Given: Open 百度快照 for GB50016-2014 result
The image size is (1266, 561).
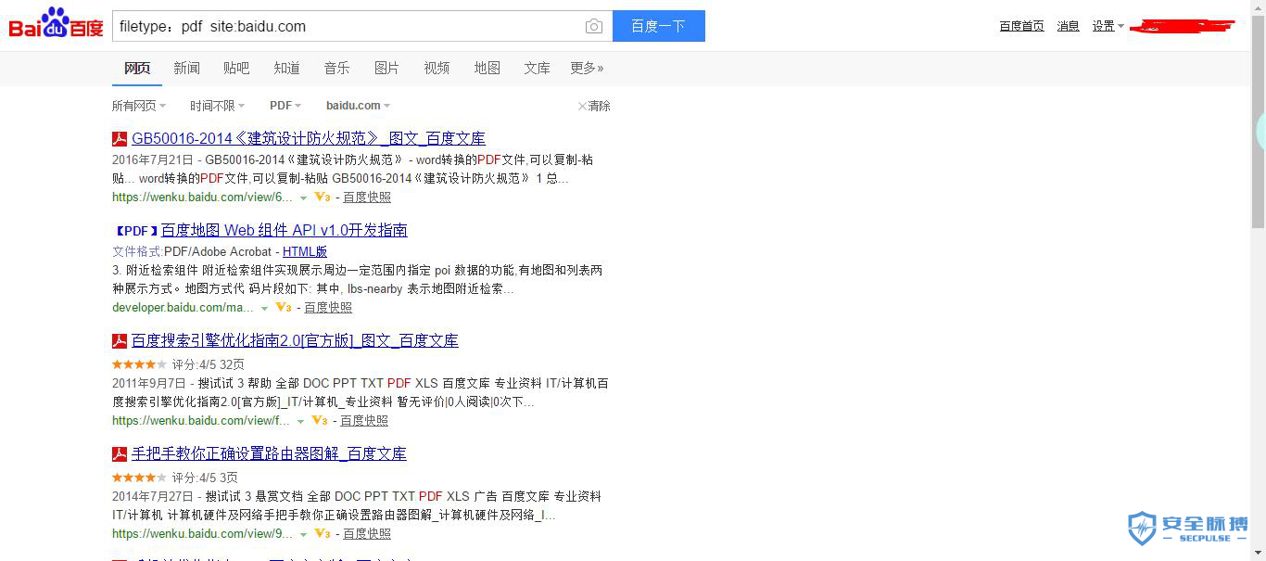Looking at the screenshot, I should 367,198.
